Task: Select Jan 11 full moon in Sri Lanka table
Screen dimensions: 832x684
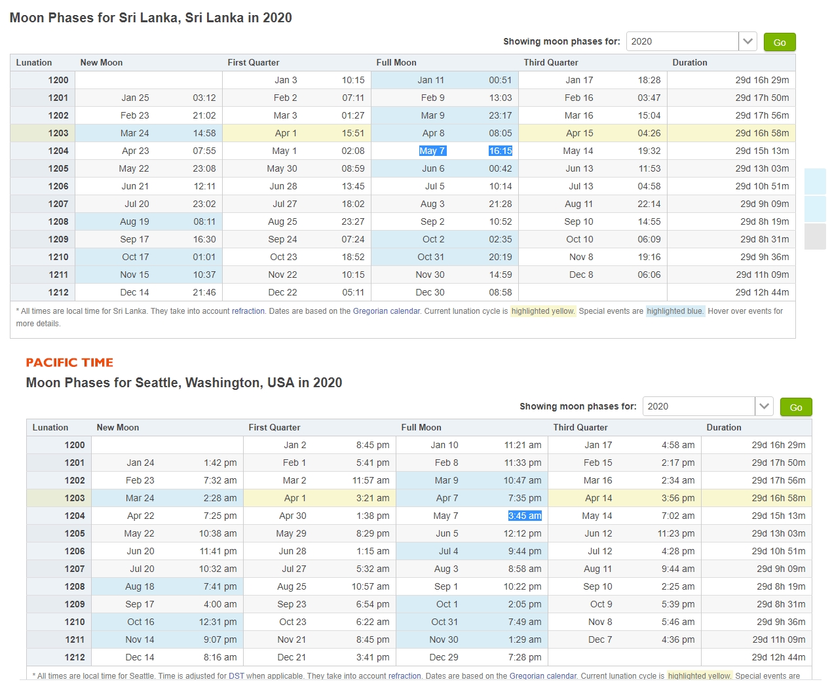Action: pos(430,80)
